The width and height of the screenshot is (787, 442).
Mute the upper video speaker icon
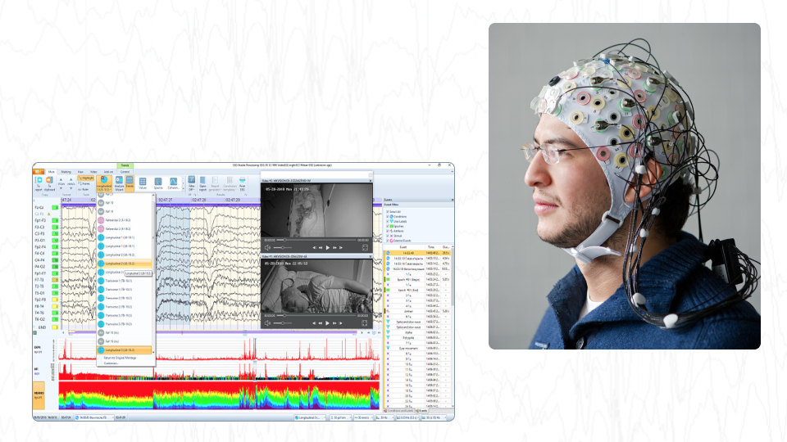pos(267,247)
